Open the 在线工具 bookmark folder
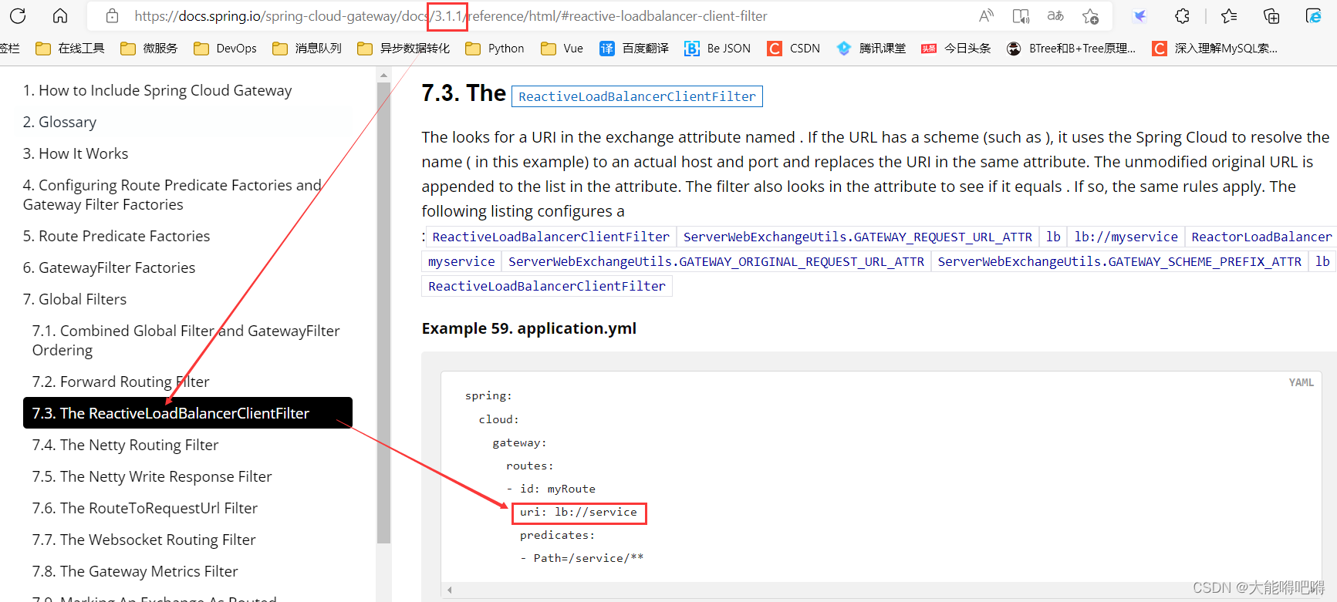Screen dimensions: 1337x602 point(70,48)
